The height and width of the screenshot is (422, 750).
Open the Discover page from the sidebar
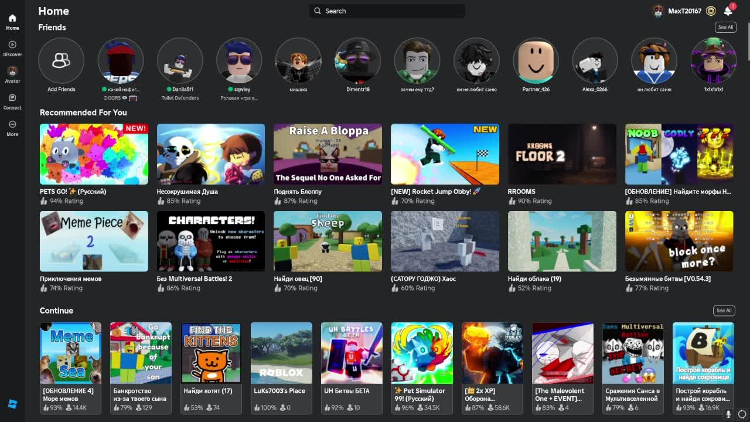tap(12, 49)
